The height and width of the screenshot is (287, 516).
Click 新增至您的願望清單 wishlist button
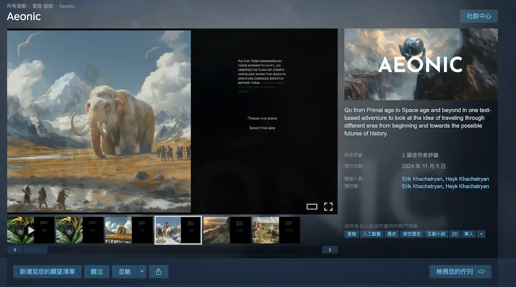47,272
